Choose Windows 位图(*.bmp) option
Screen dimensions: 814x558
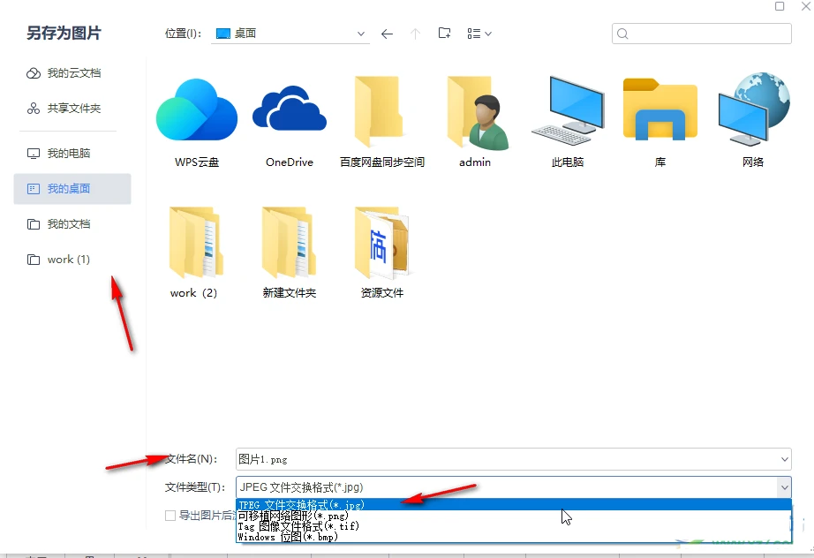(x=514, y=537)
